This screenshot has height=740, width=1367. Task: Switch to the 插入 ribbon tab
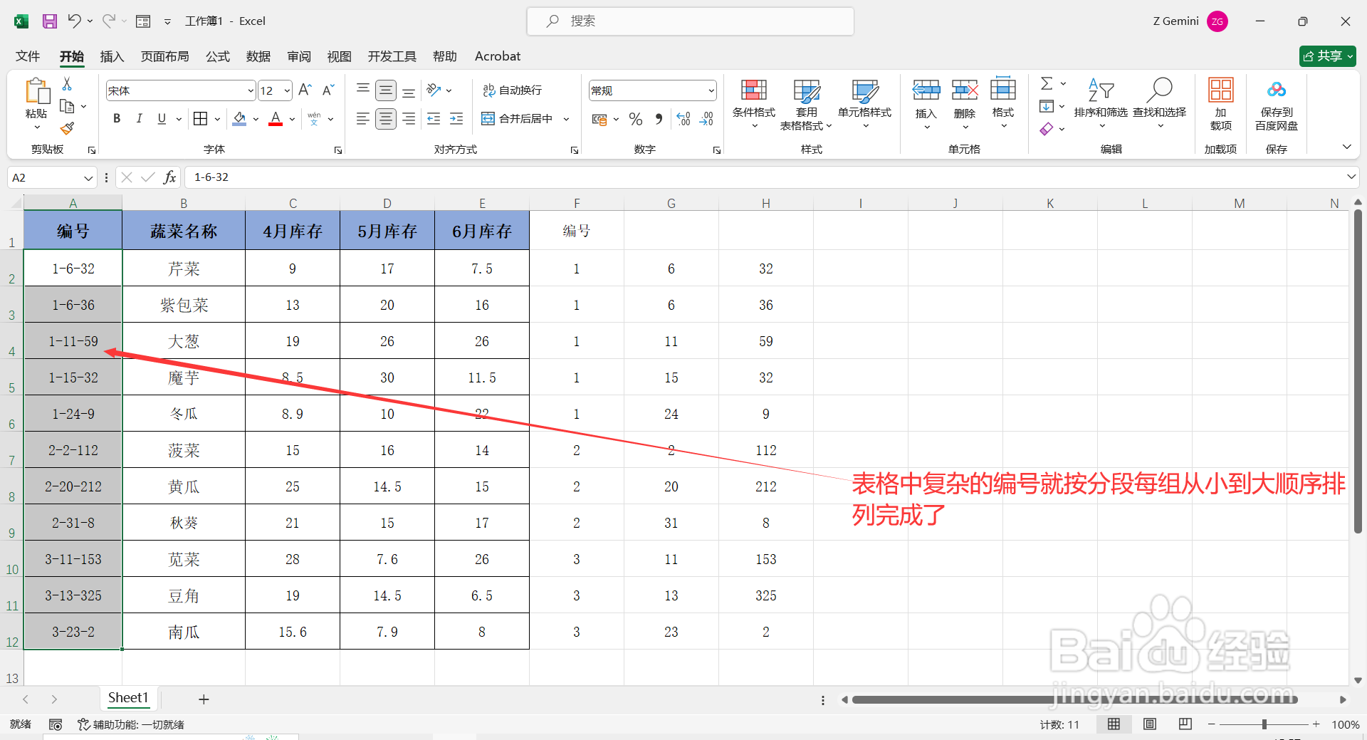(x=112, y=56)
